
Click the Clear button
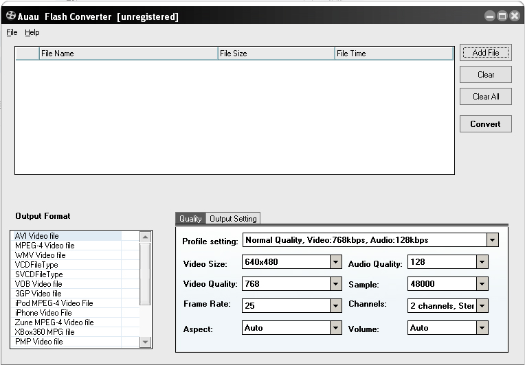click(486, 75)
